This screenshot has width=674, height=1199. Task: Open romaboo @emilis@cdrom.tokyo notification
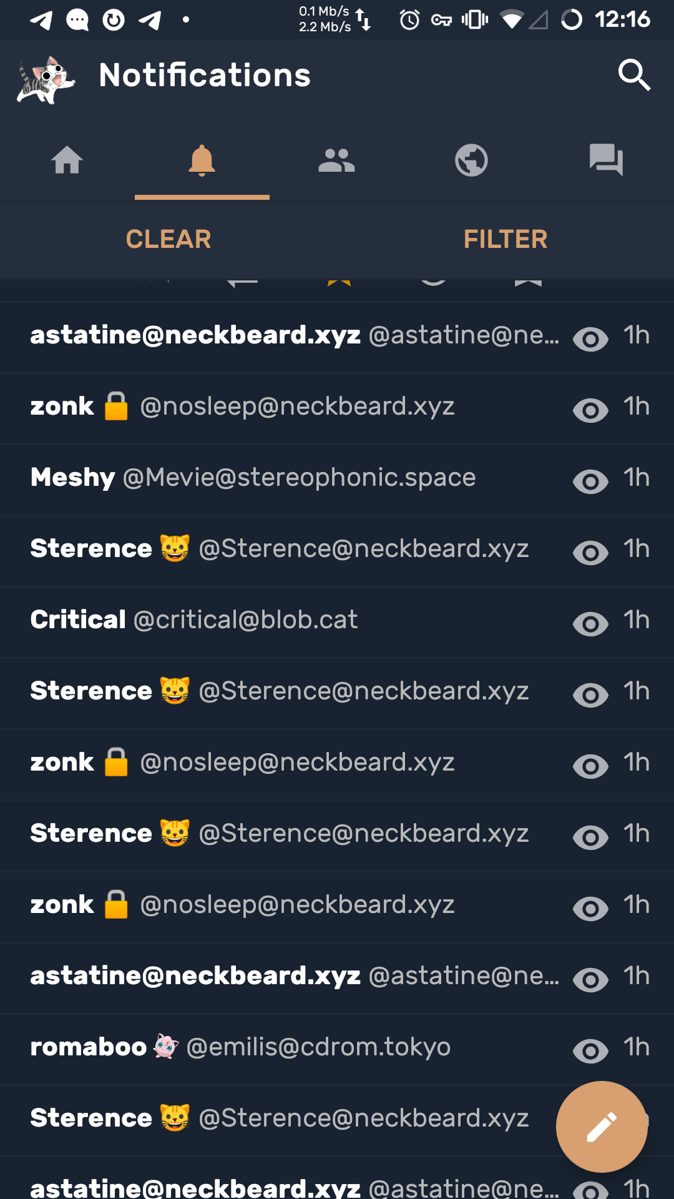(240, 1047)
